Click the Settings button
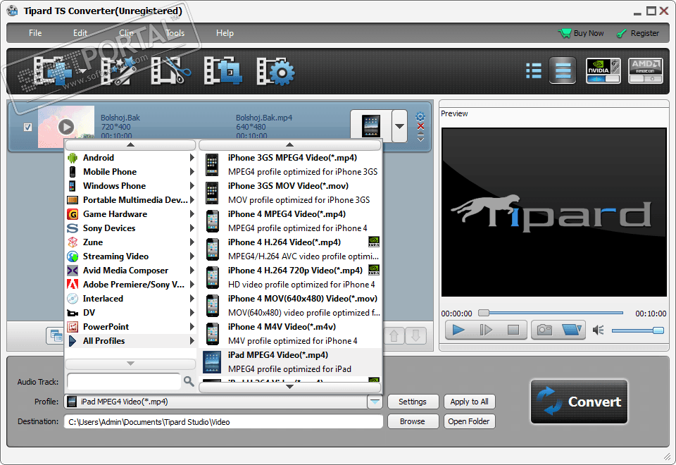Image resolution: width=676 pixels, height=465 pixels. [413, 402]
